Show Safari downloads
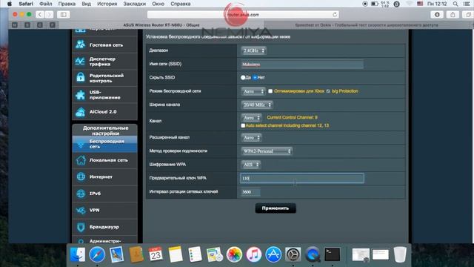Screen dimensions: 474x267 [x=437, y=15]
